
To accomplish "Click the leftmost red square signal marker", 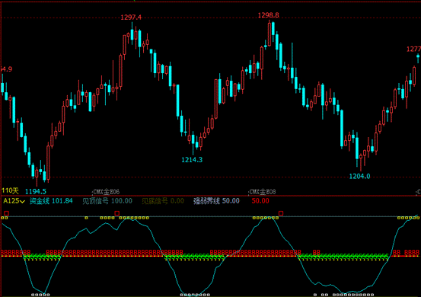I will pyautogui.click(x=6, y=213).
